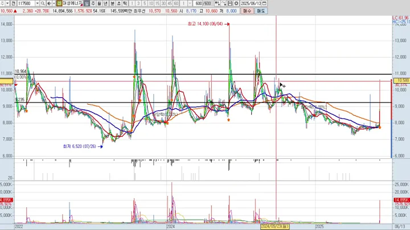Click the LC:61.96 label at top right

(x=400, y=18)
